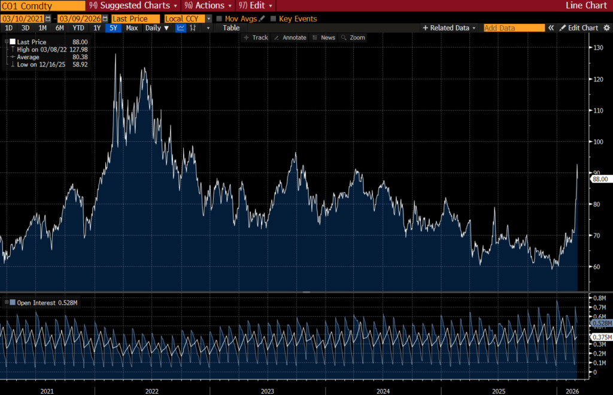613x395 pixels.
Task: Select the Annotate drawing tool
Action: [x=290, y=38]
